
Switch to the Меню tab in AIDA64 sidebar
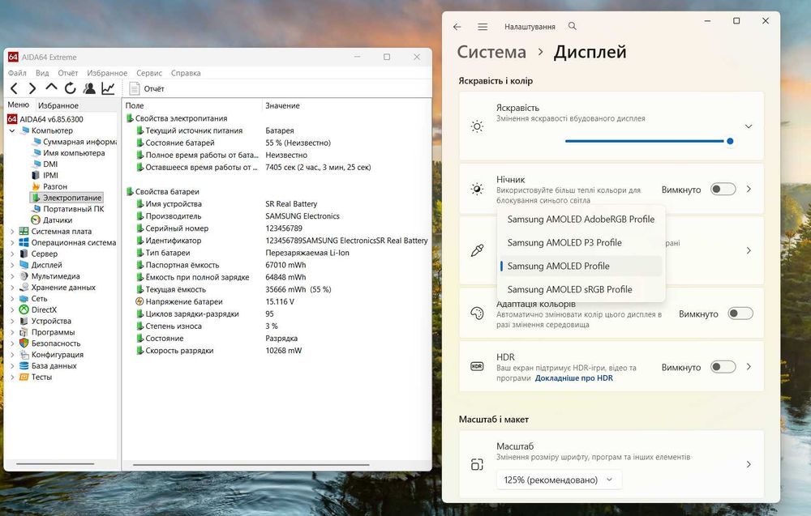tap(18, 104)
